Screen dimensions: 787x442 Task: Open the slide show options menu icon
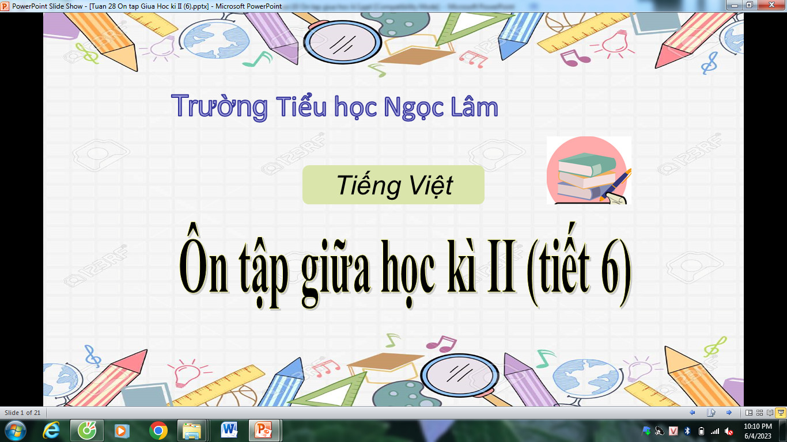(711, 413)
